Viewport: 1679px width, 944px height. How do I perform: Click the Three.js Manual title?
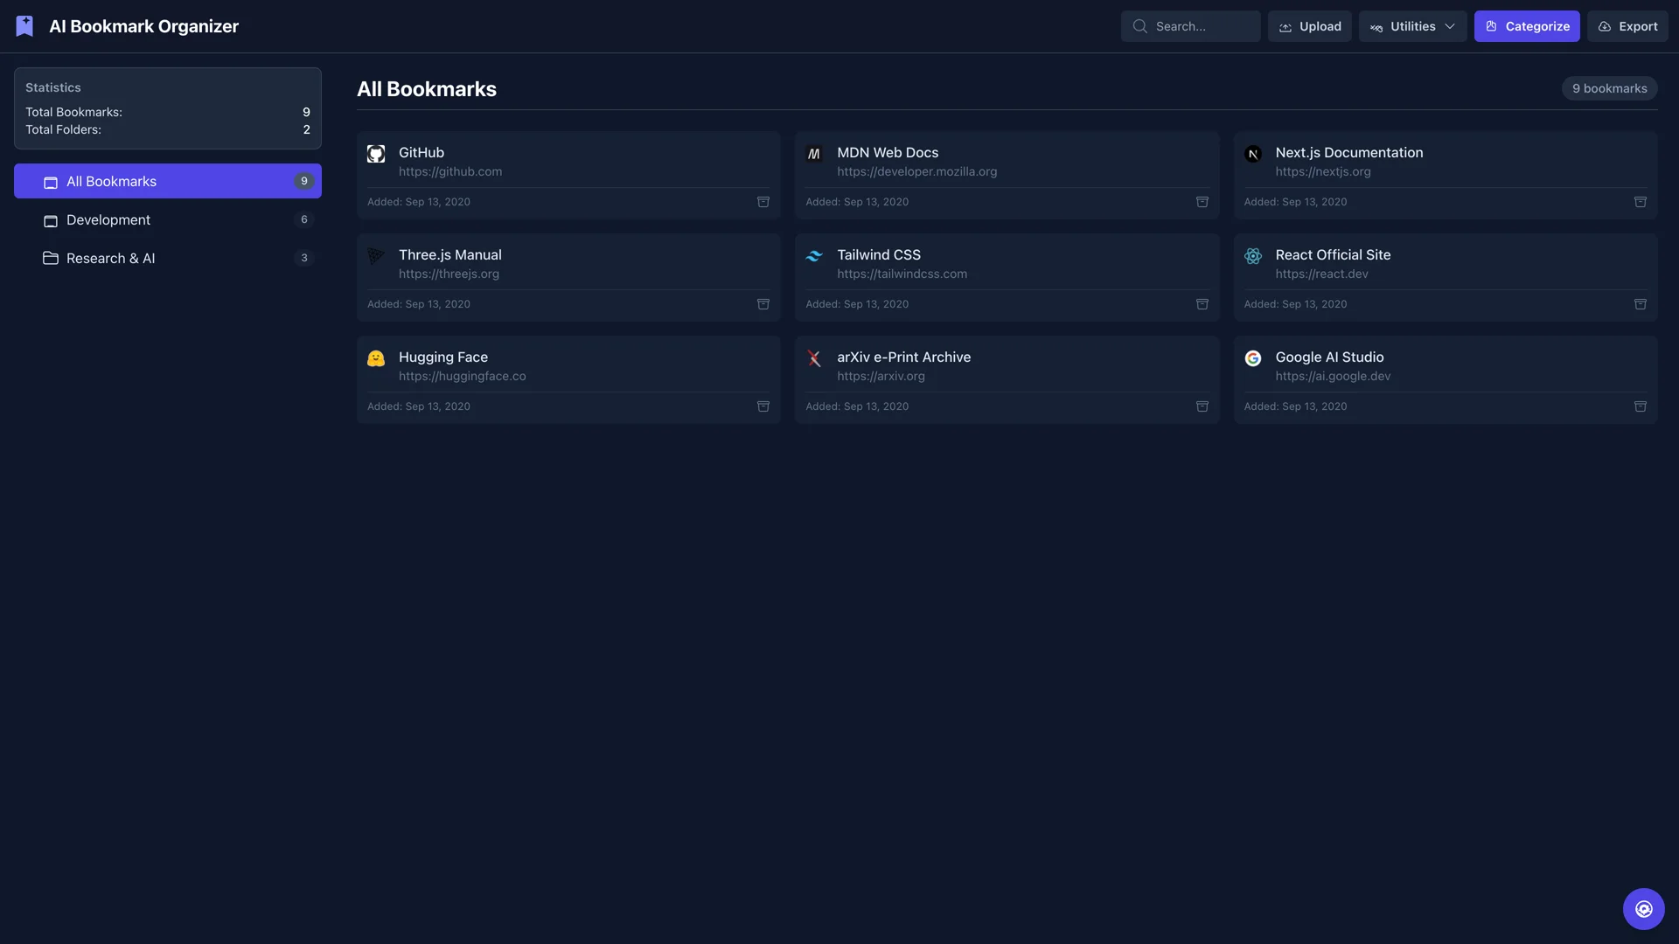point(449,254)
